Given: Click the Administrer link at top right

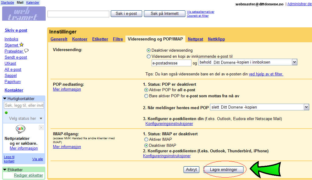Looking at the screenshot, I should [300, 4].
